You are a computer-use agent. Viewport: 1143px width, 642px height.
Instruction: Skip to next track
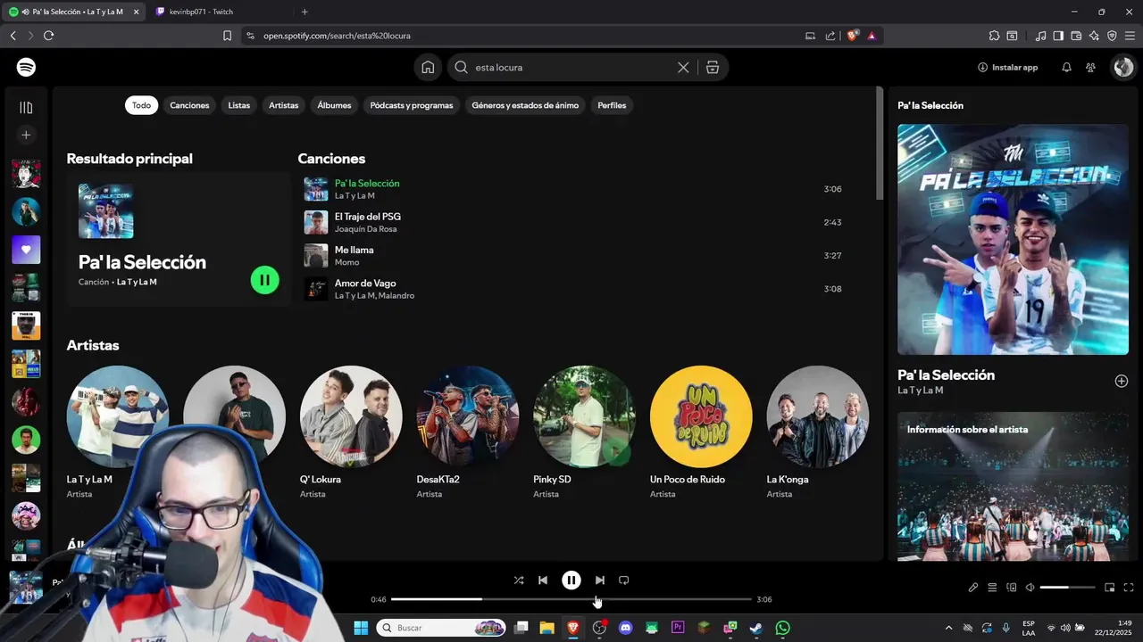[x=599, y=580]
